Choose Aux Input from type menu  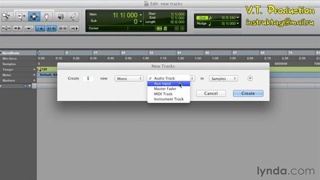click(168, 83)
